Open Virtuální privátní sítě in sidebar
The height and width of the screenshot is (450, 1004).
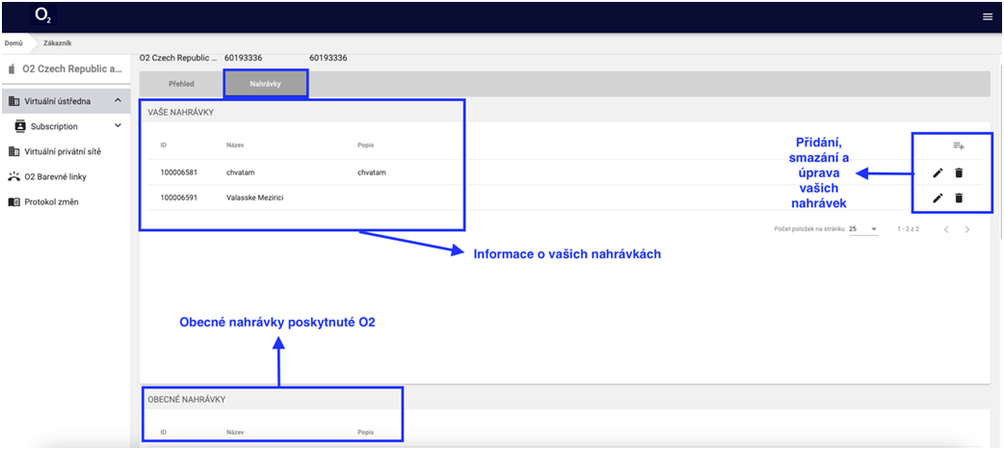click(x=62, y=151)
